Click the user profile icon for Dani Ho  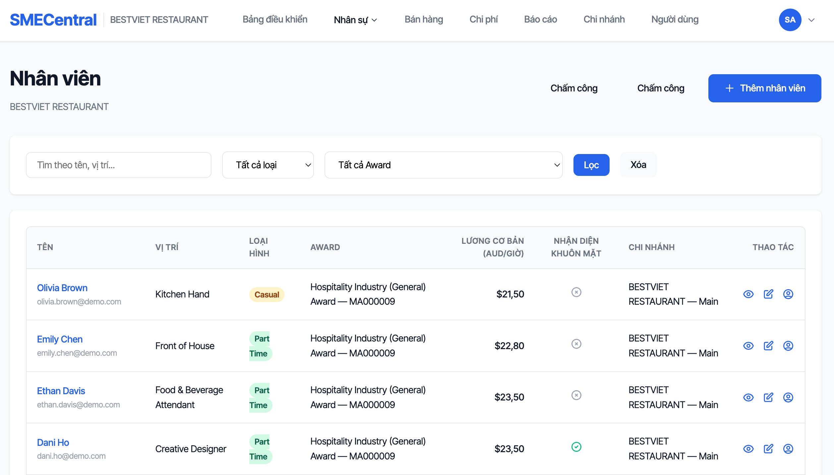(x=788, y=449)
